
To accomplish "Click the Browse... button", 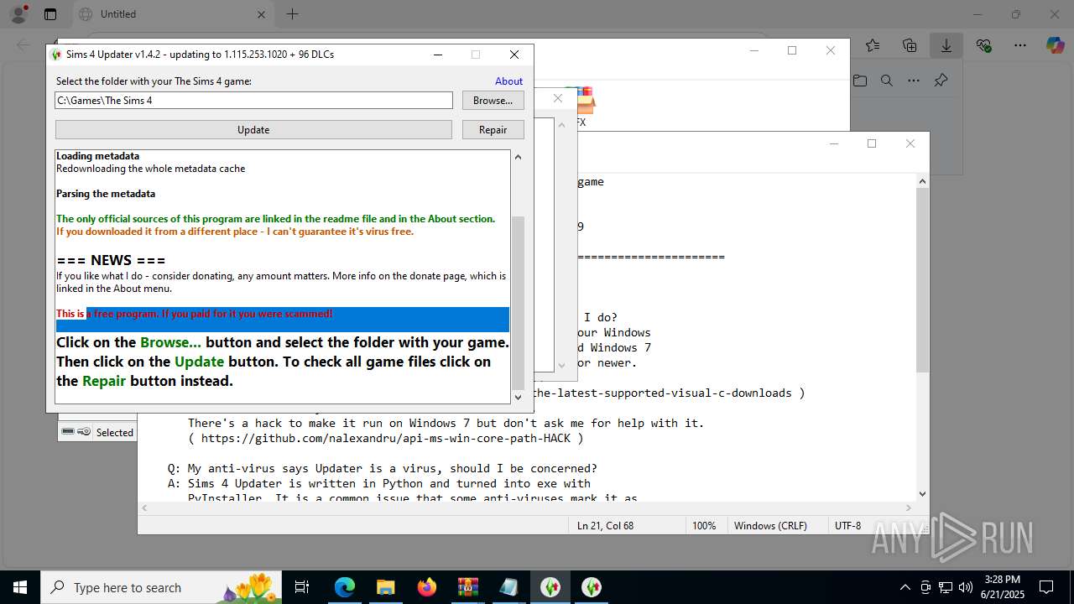I will [493, 100].
